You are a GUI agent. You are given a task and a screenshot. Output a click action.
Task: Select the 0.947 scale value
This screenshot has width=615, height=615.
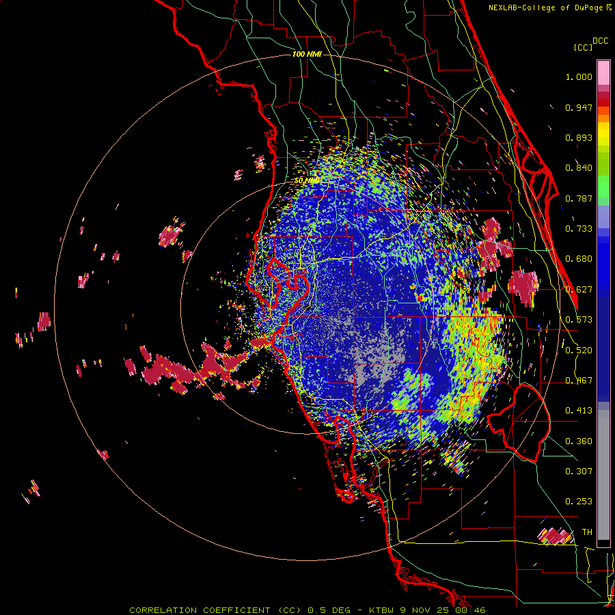[579, 107]
